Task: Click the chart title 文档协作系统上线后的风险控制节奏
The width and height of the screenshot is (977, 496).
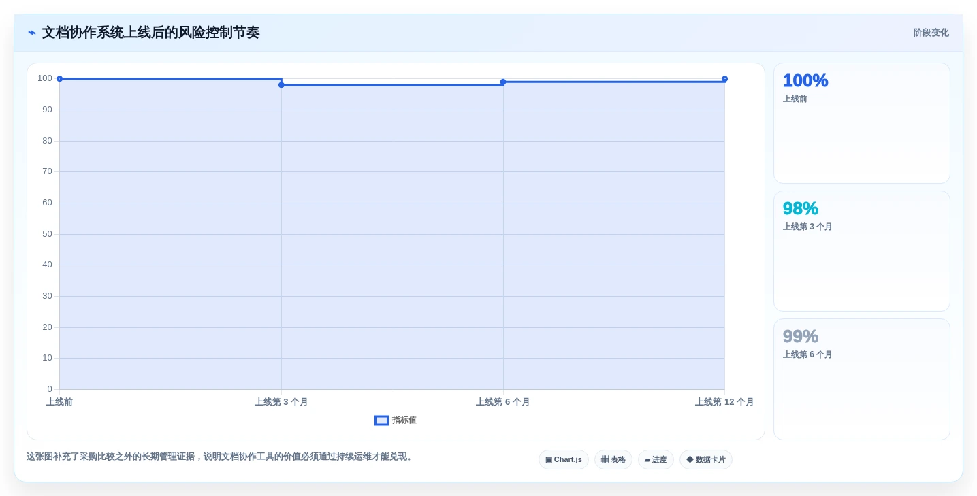Action: 150,33
